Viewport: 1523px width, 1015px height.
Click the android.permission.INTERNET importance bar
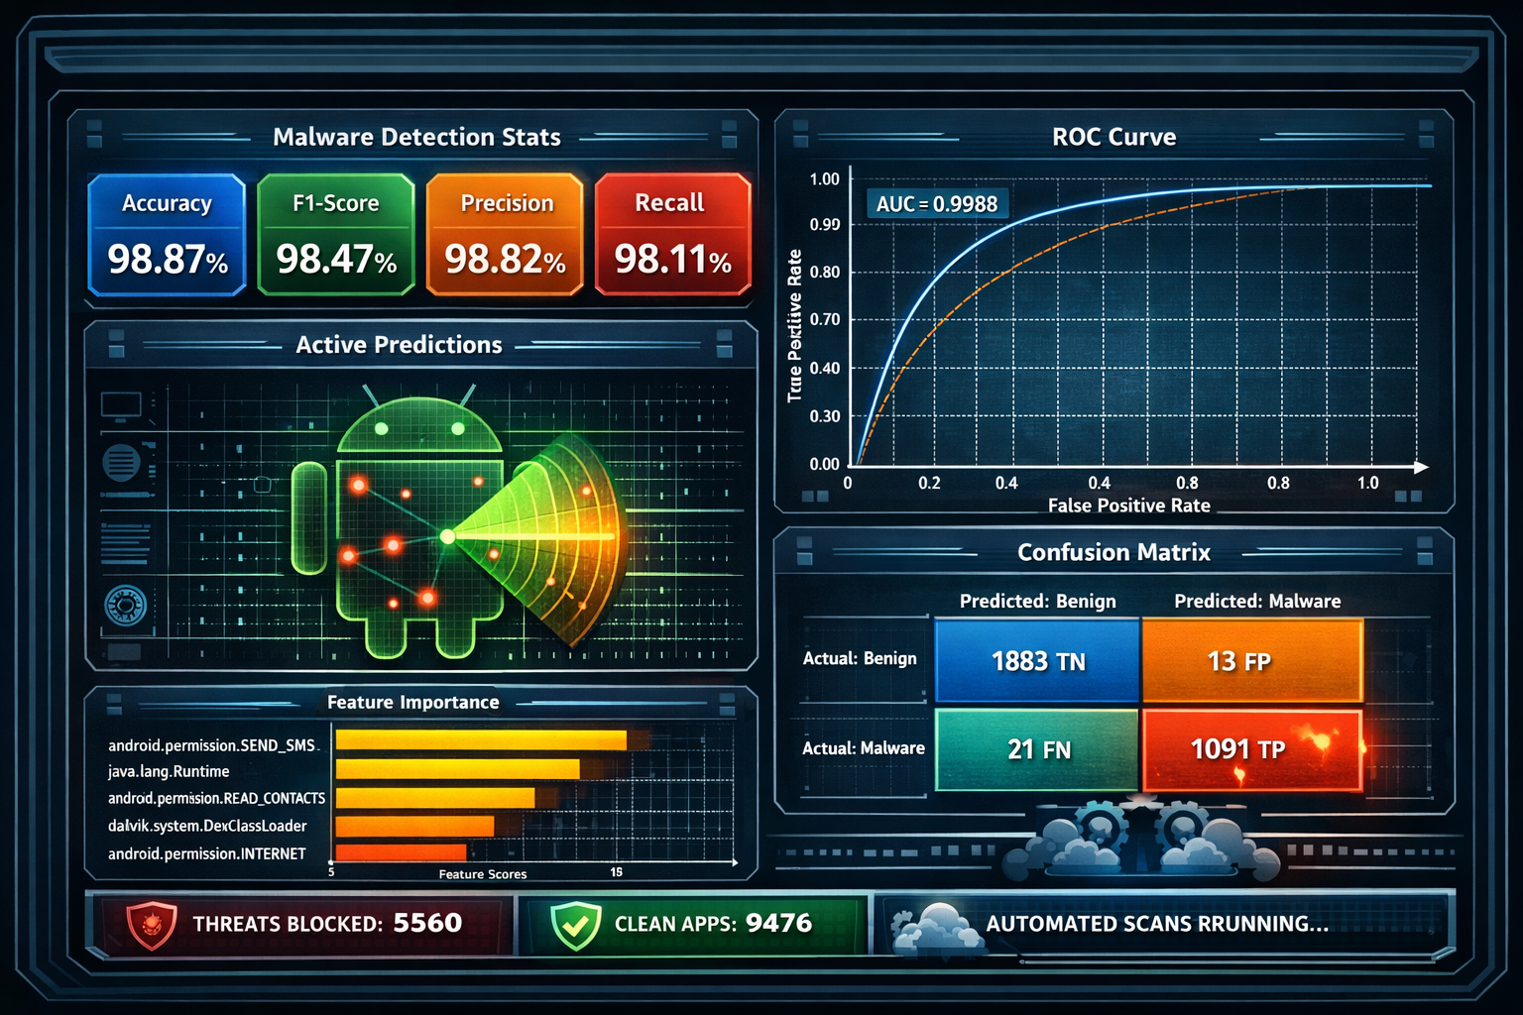click(x=402, y=852)
